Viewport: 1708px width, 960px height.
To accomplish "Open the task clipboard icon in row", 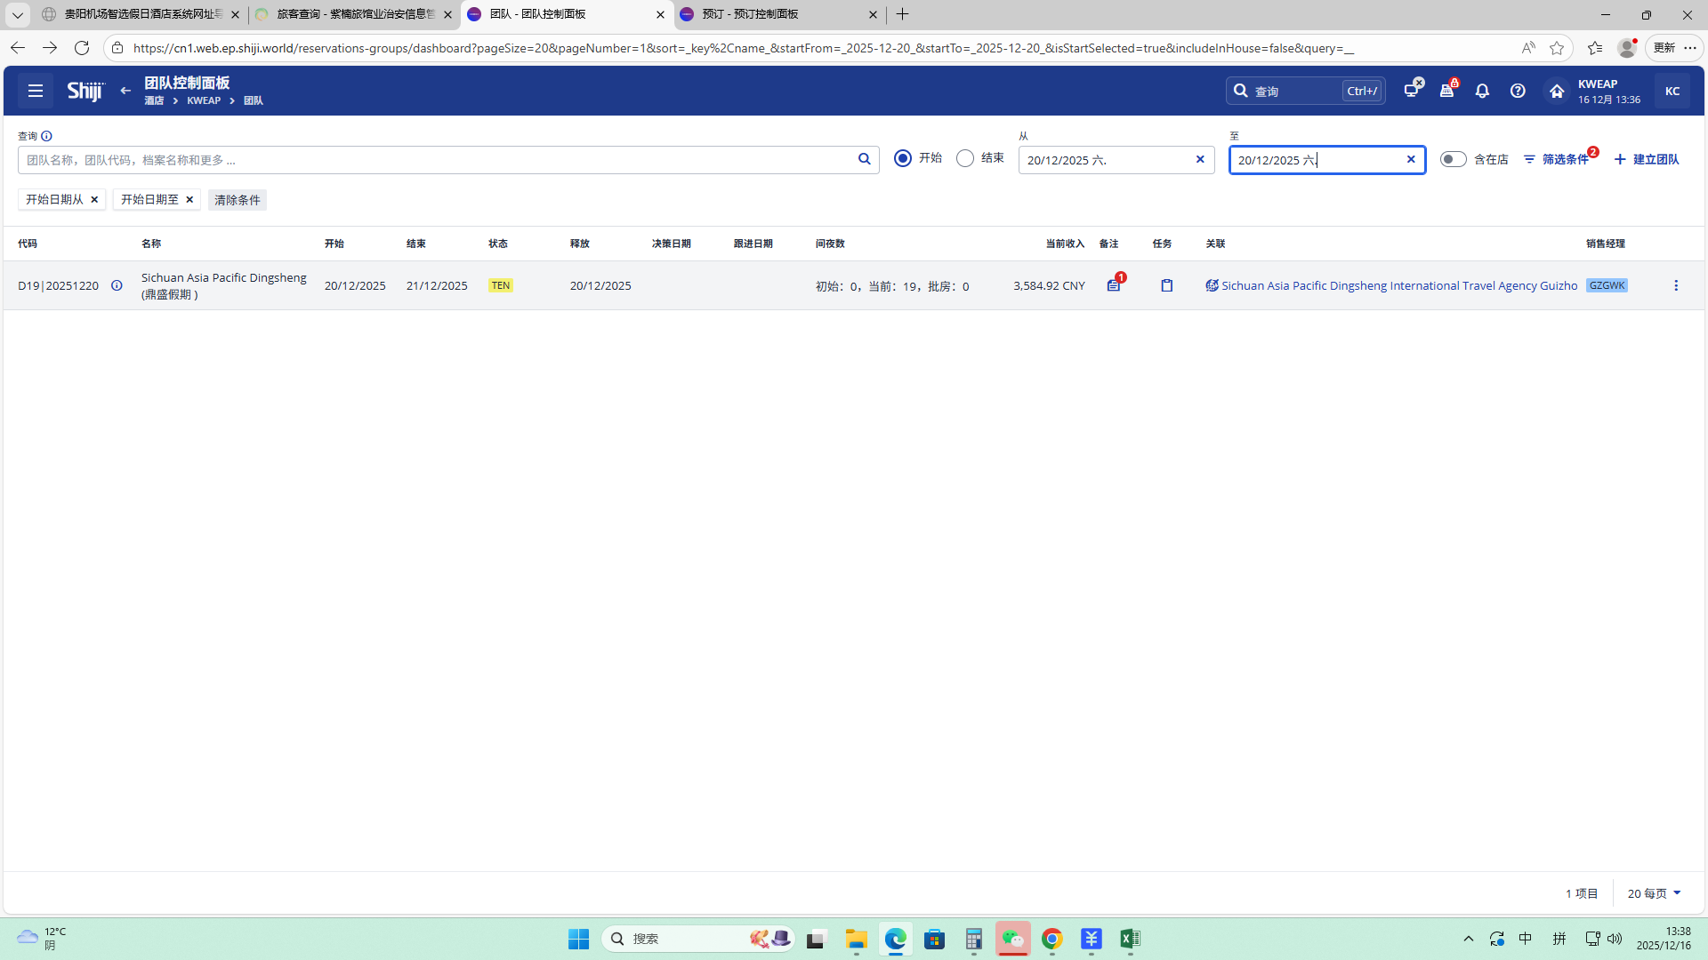I will coord(1166,285).
